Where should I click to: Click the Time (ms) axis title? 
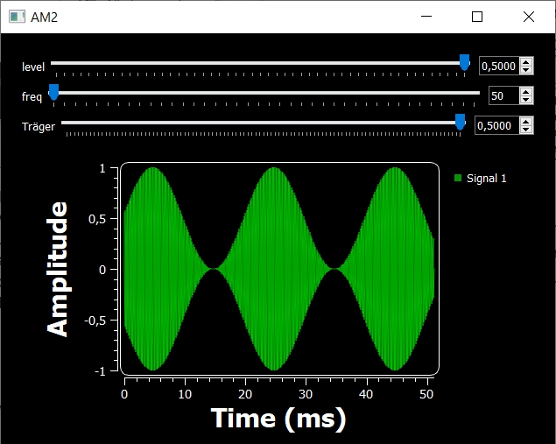click(x=278, y=419)
